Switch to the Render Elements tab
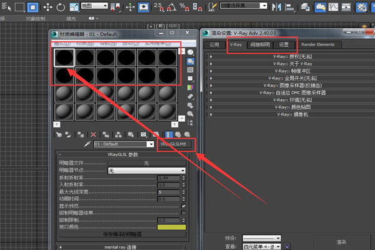 coord(317,45)
